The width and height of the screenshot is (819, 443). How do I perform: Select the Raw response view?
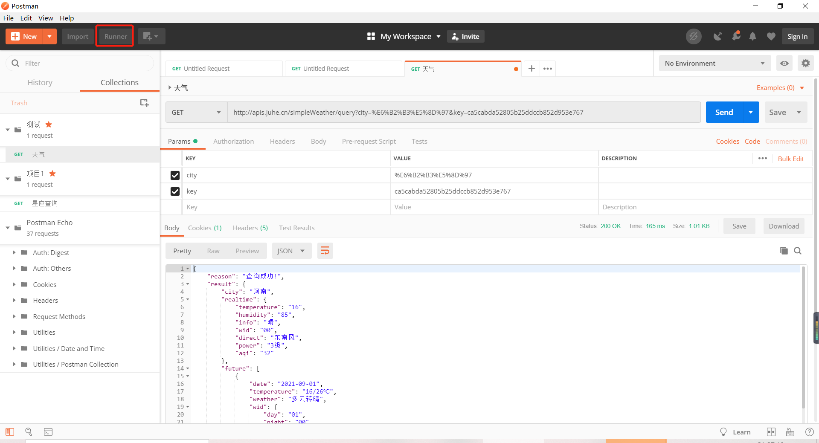[x=213, y=251]
